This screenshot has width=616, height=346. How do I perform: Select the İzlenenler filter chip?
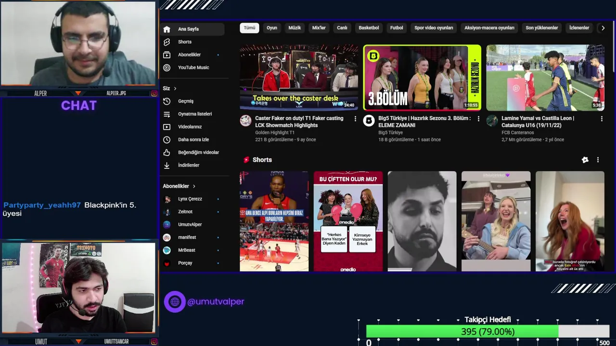point(579,28)
